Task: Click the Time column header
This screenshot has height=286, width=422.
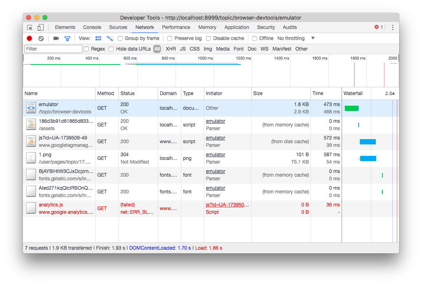Action: point(318,93)
